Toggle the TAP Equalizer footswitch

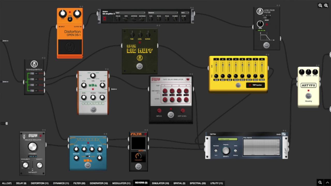pyautogui.click(x=238, y=85)
